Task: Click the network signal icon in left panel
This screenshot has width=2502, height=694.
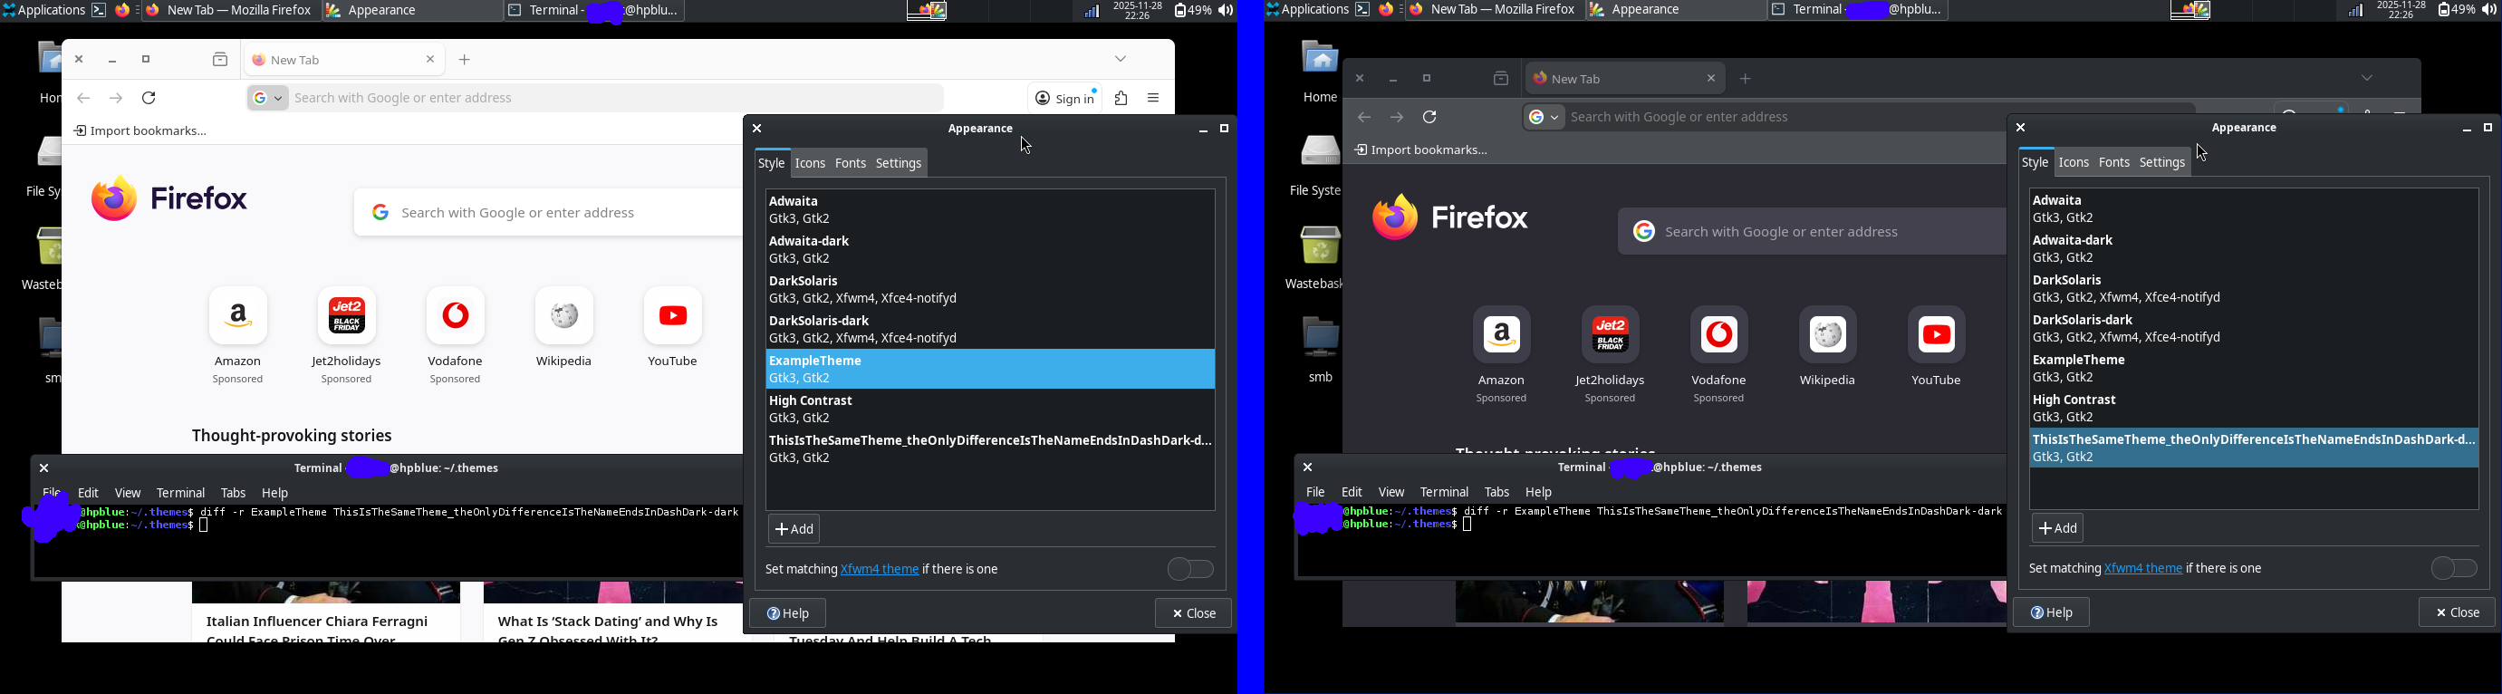Action: 1092,11
